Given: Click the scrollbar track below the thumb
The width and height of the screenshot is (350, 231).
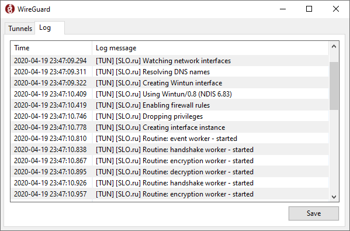Looking at the screenshot, I should click(334, 151).
